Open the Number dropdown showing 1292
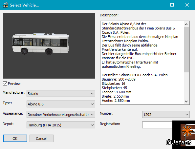The image size is (195, 149). 166,115
